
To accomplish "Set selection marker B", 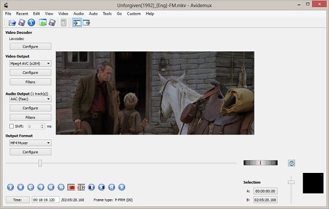I will (x=81, y=187).
